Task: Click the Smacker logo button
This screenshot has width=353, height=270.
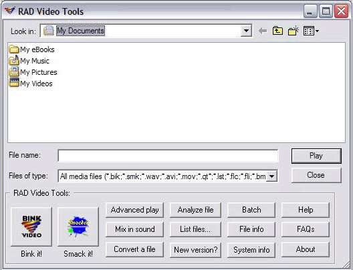Action: coord(78,227)
